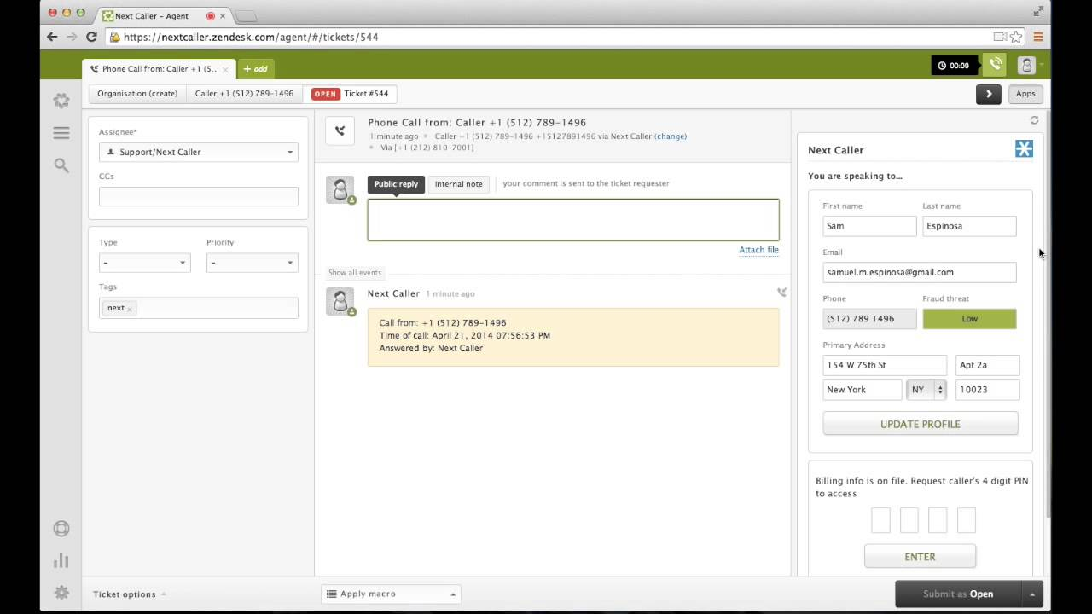Open the reporting bar chart icon

point(61,560)
